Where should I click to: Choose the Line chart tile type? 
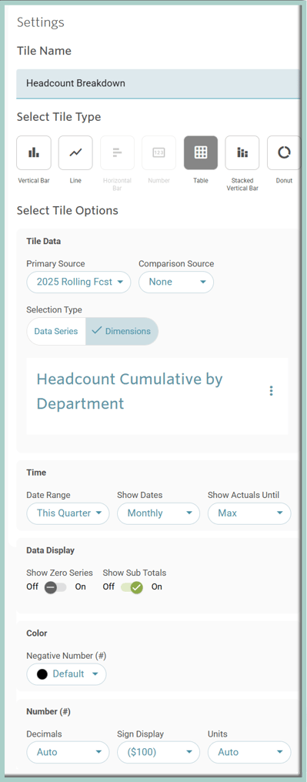(75, 152)
